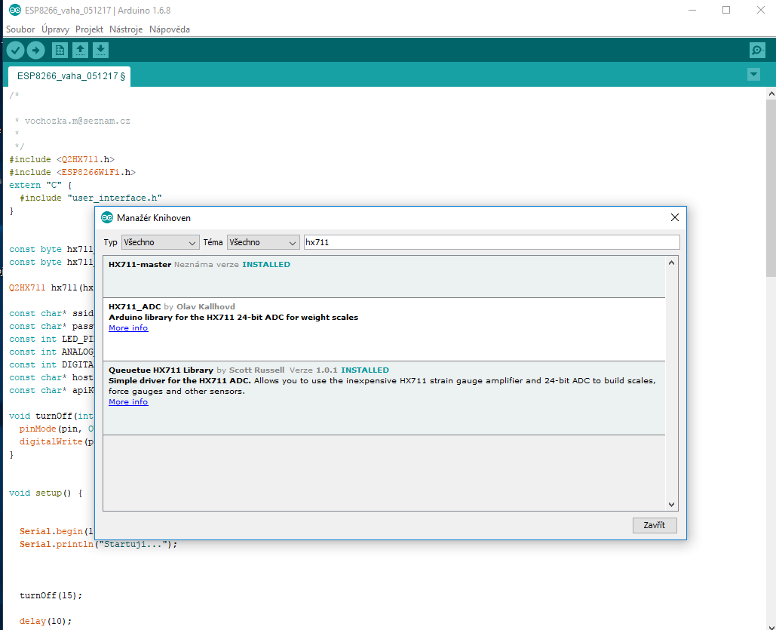Click the library list scrollbar up arrow
This screenshot has width=776, height=630.
[x=672, y=263]
